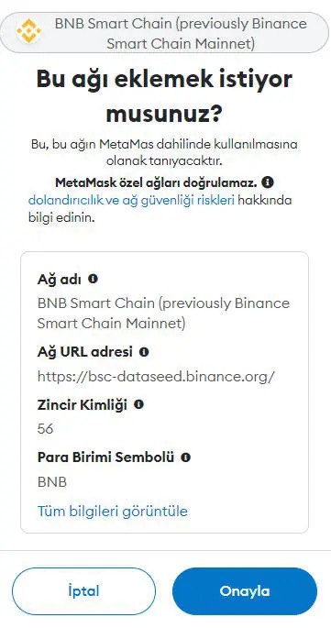Cancel with the İptal button
The width and height of the screenshot is (331, 628).
pyautogui.click(x=83, y=590)
